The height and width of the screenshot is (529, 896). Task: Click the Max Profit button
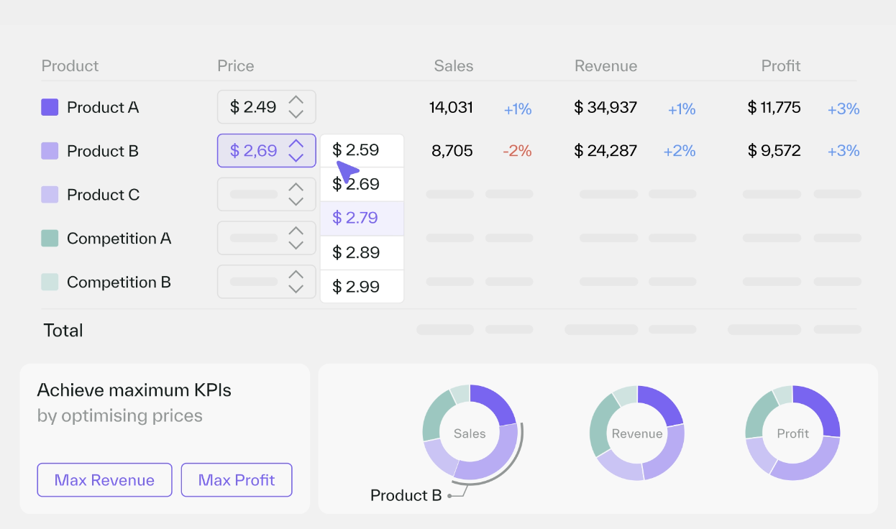coord(237,479)
